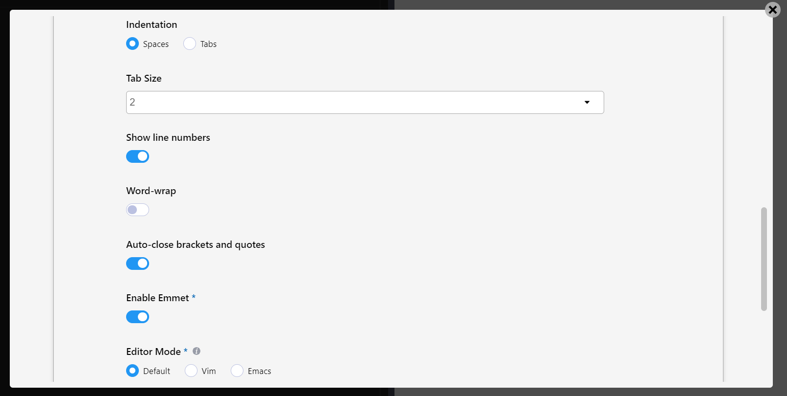Select Spaces for indentation
Screen dimensions: 787x396
[132, 44]
